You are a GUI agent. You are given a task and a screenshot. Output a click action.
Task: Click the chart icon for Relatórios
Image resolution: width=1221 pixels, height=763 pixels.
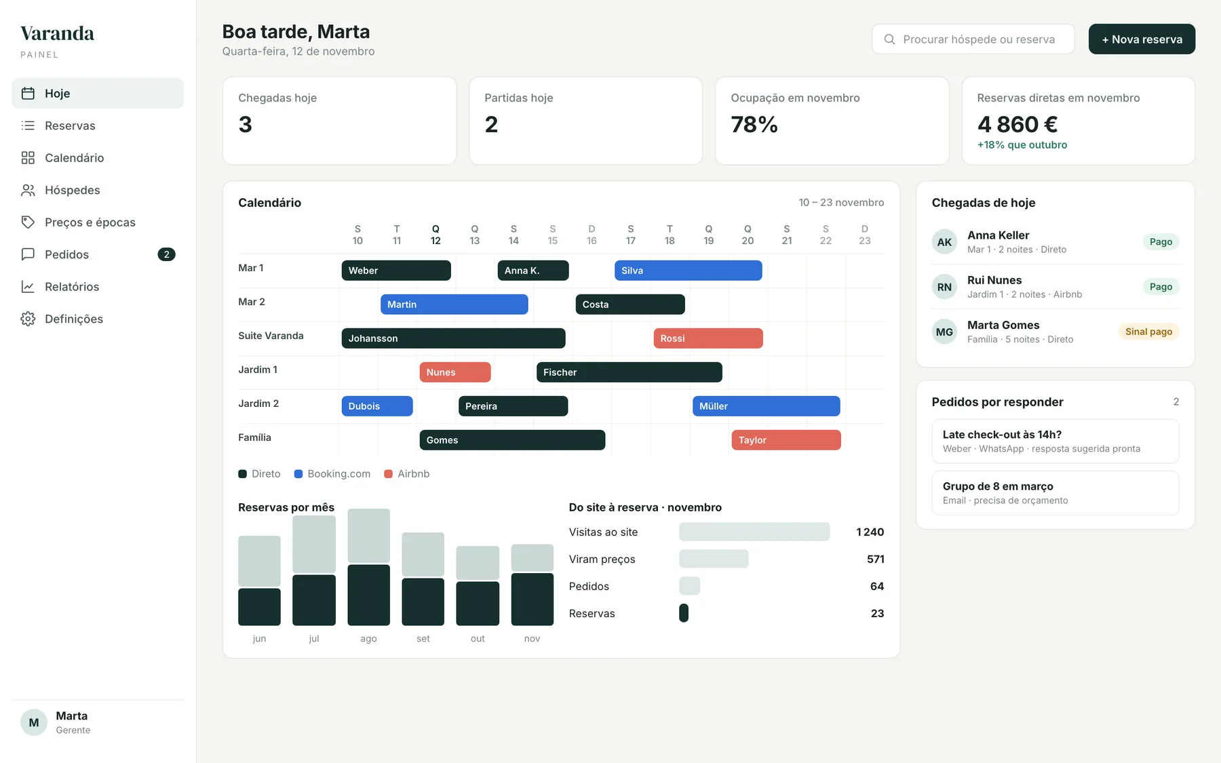pyautogui.click(x=28, y=287)
